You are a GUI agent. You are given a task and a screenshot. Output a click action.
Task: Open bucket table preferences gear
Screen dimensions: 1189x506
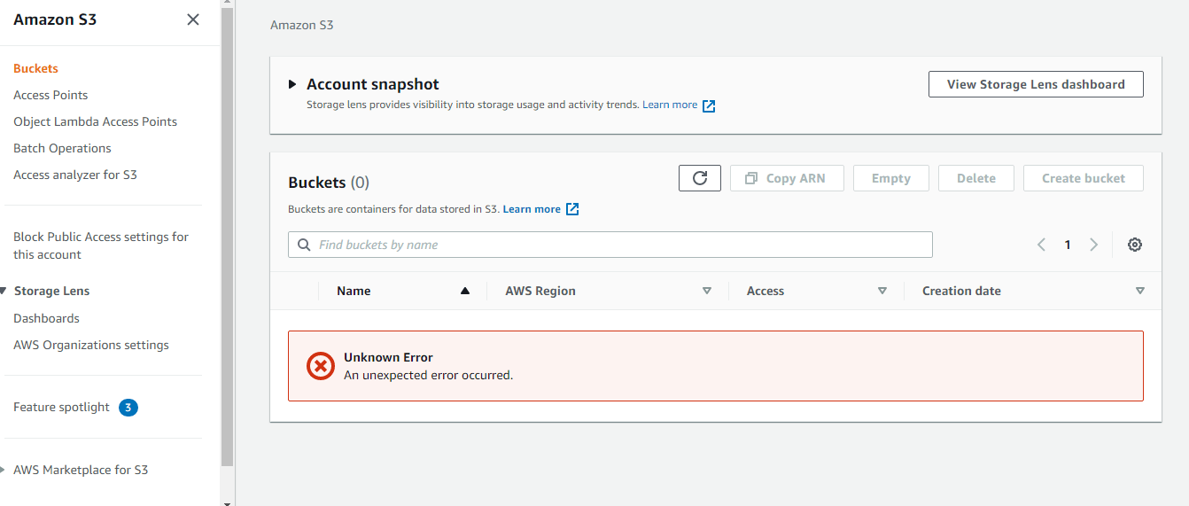tap(1135, 245)
